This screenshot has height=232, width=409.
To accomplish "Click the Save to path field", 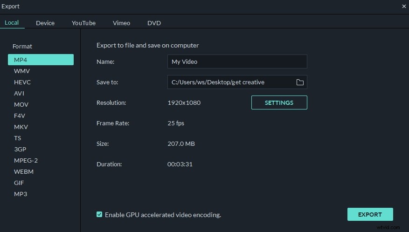I will [231, 82].
